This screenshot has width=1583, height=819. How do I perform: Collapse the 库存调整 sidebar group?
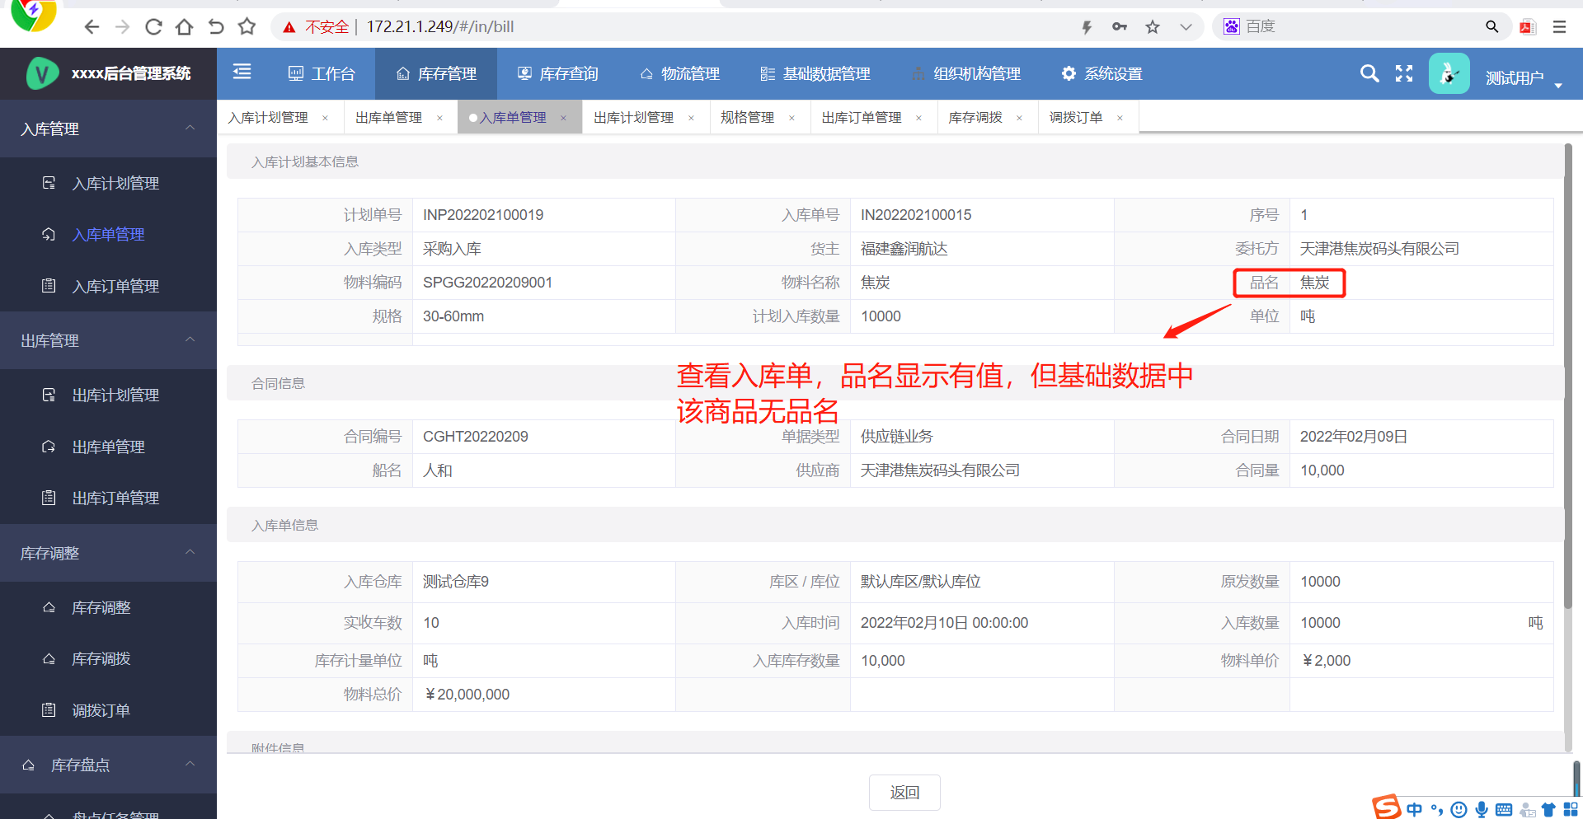(x=108, y=553)
